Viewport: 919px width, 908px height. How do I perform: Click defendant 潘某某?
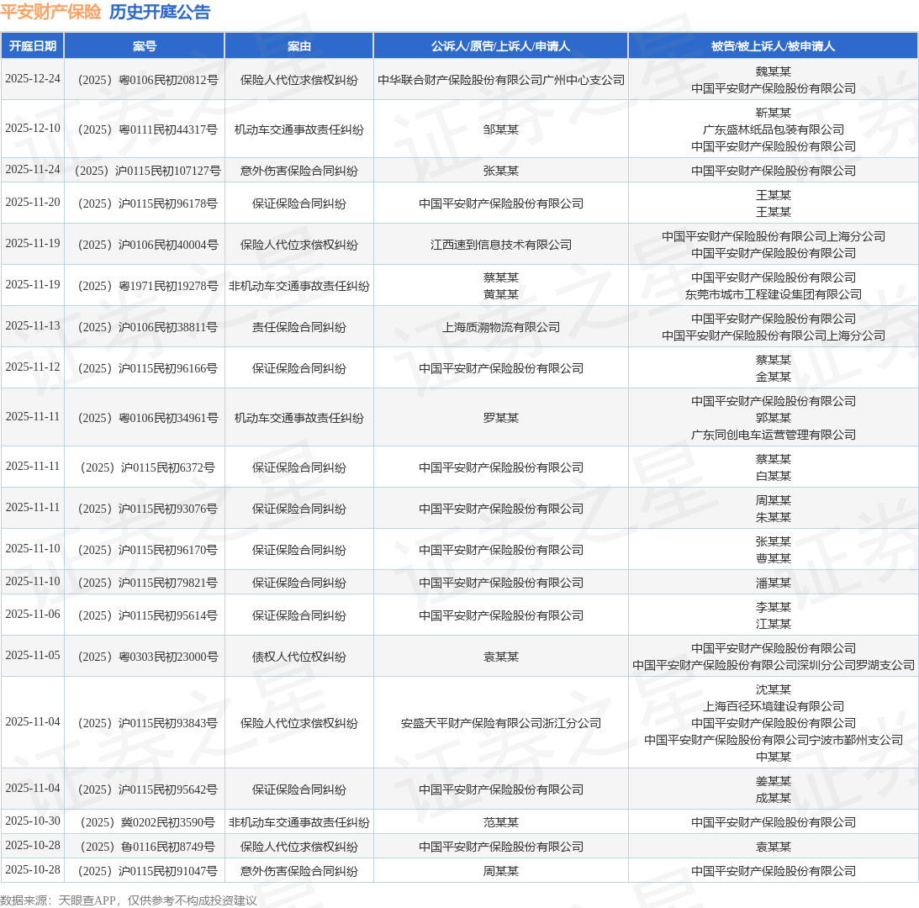point(773,583)
